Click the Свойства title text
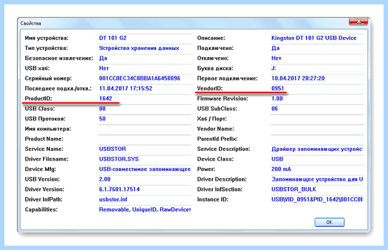 (30, 23)
